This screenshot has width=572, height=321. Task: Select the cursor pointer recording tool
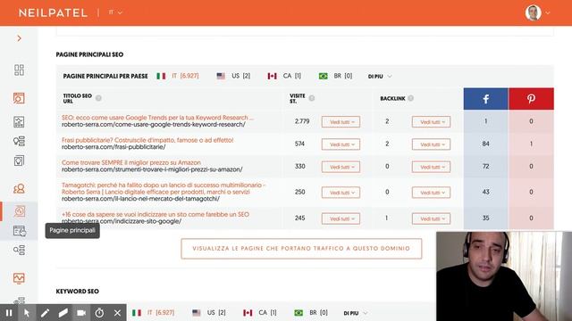[27, 313]
